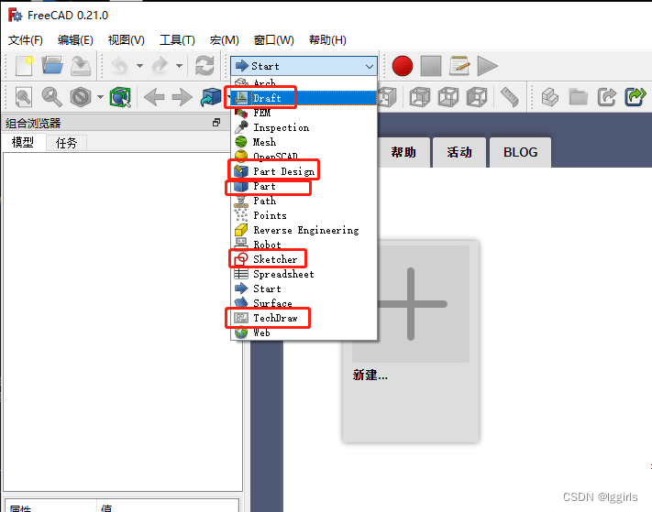Open the 工具(T) menu

(177, 40)
